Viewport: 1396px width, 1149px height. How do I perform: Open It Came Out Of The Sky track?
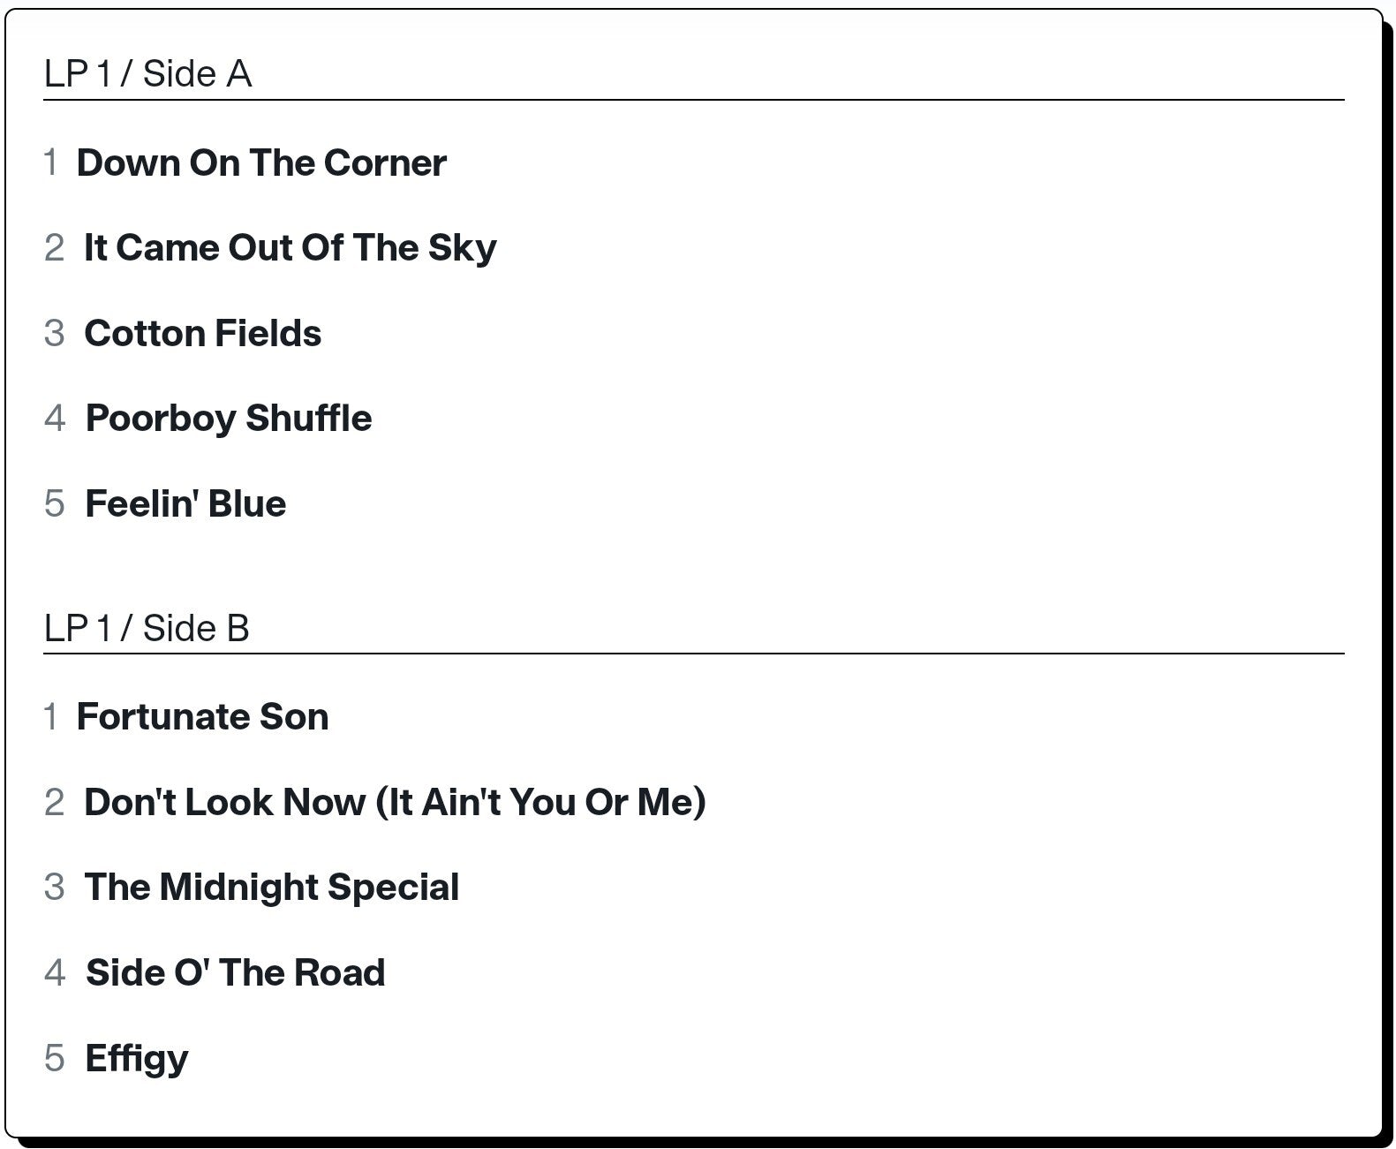tap(290, 249)
